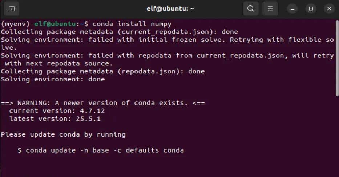Open a new terminal tab
Screen dimensions: 339x177
pyautogui.click(x=12, y=8)
